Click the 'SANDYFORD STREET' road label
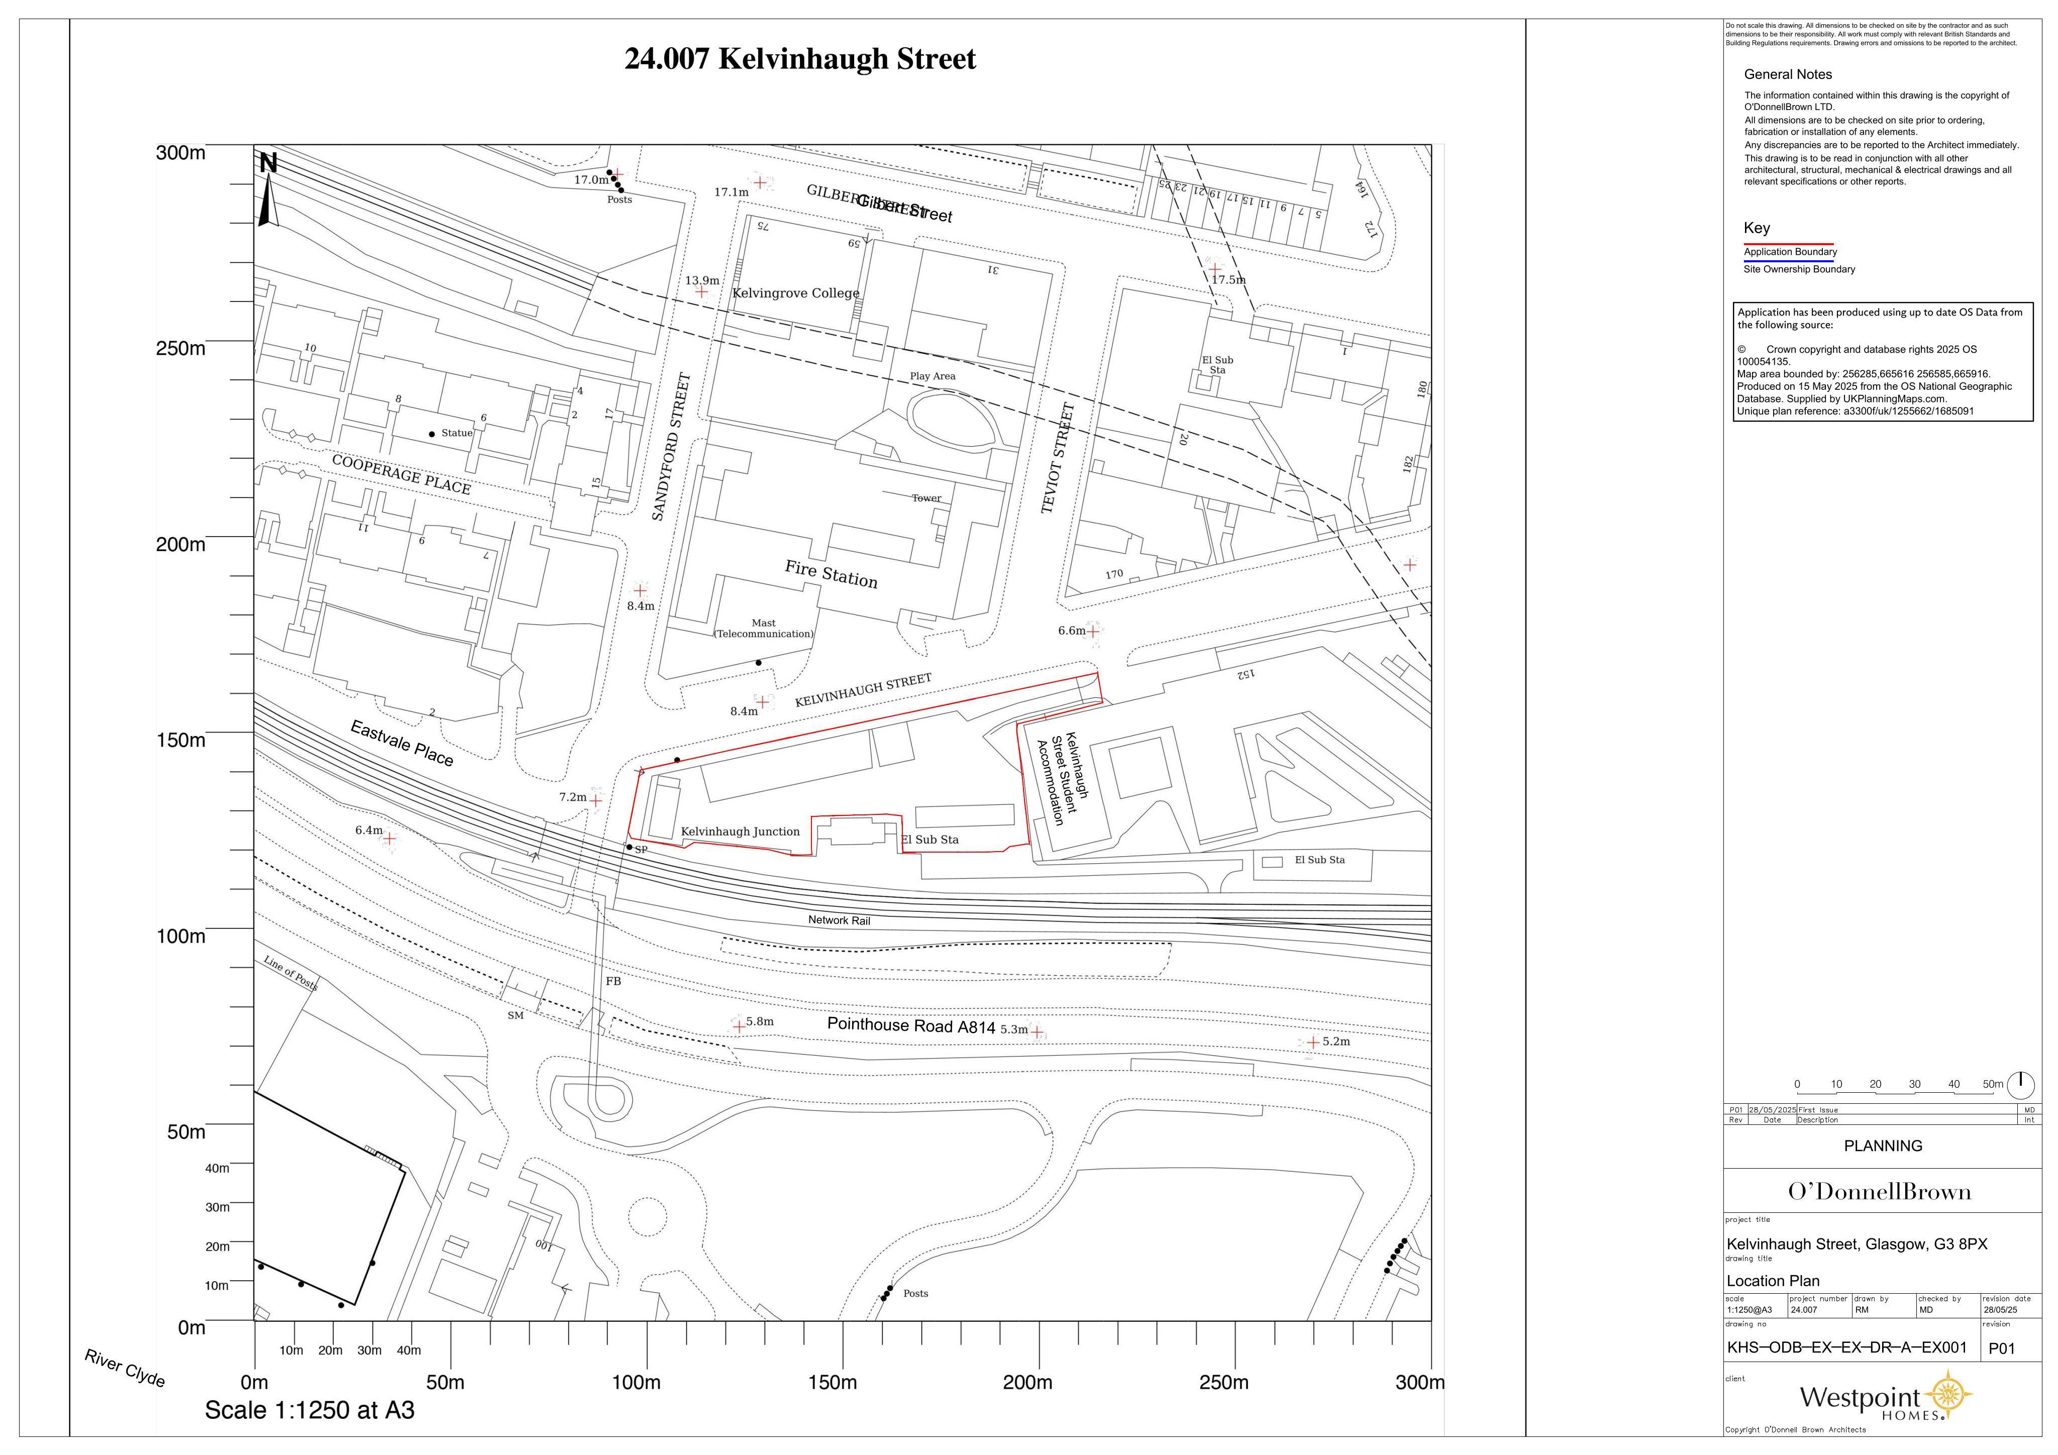The height and width of the screenshot is (1455, 2058). (670, 447)
